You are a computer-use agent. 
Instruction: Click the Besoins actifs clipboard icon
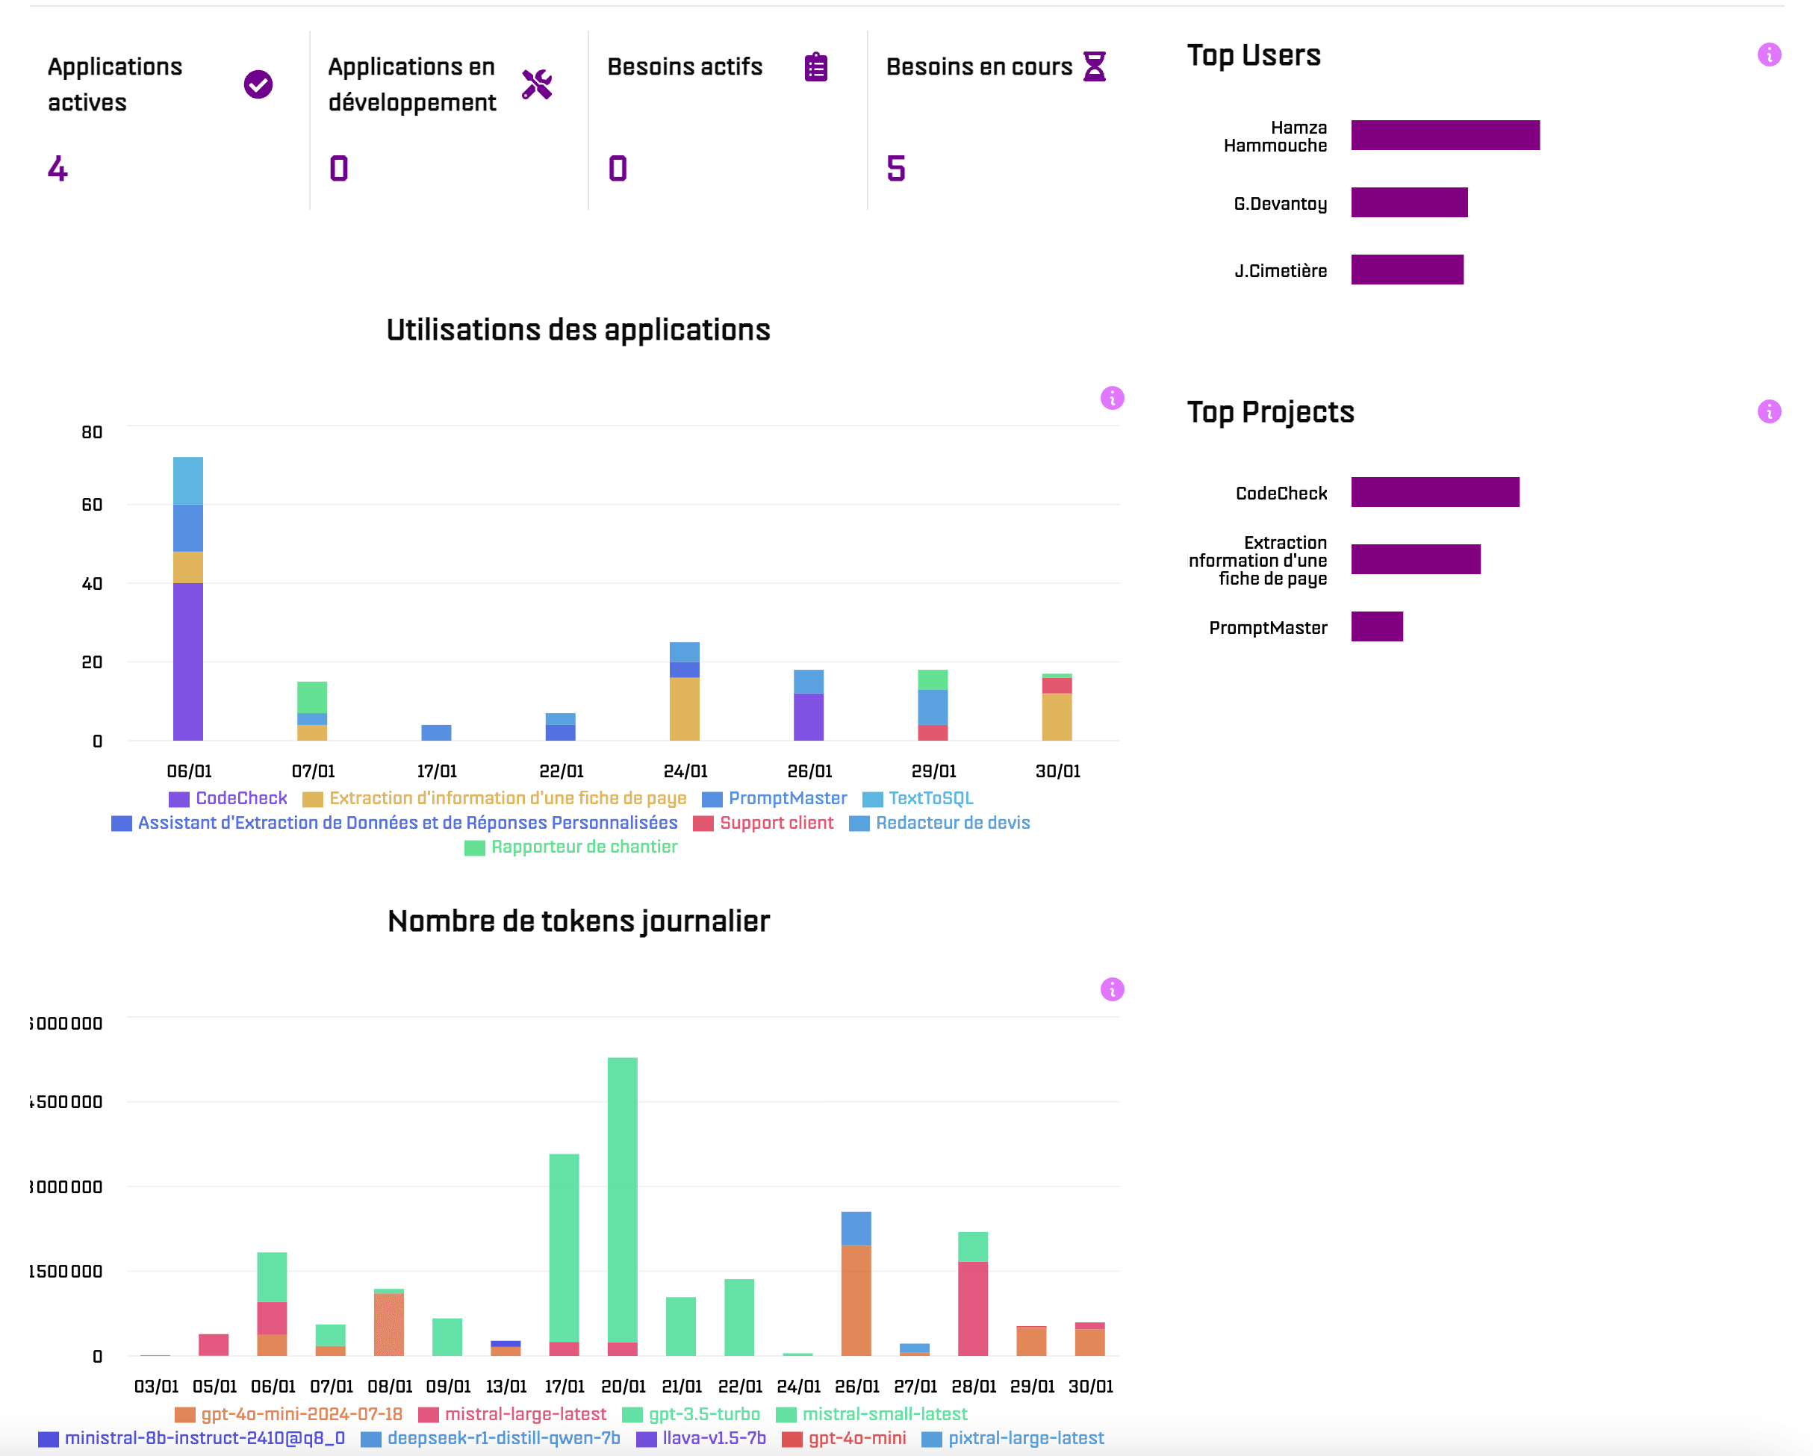(815, 67)
